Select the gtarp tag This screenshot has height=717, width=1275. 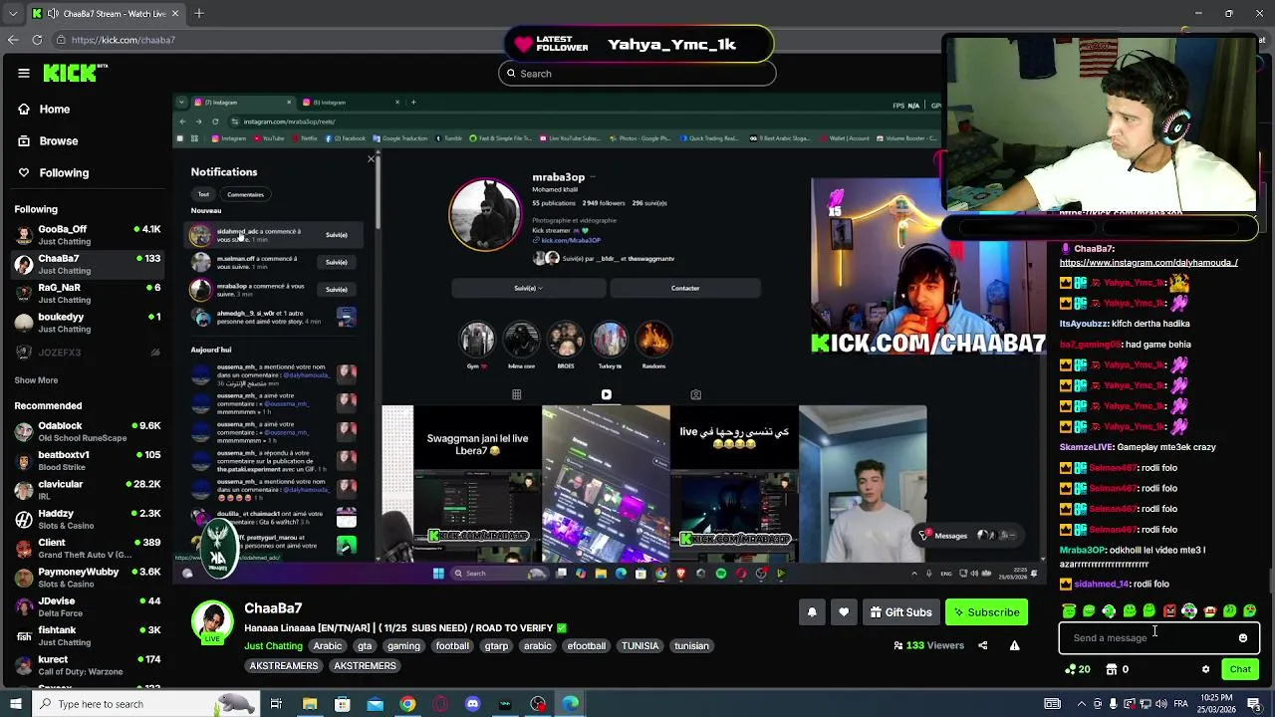click(x=496, y=646)
